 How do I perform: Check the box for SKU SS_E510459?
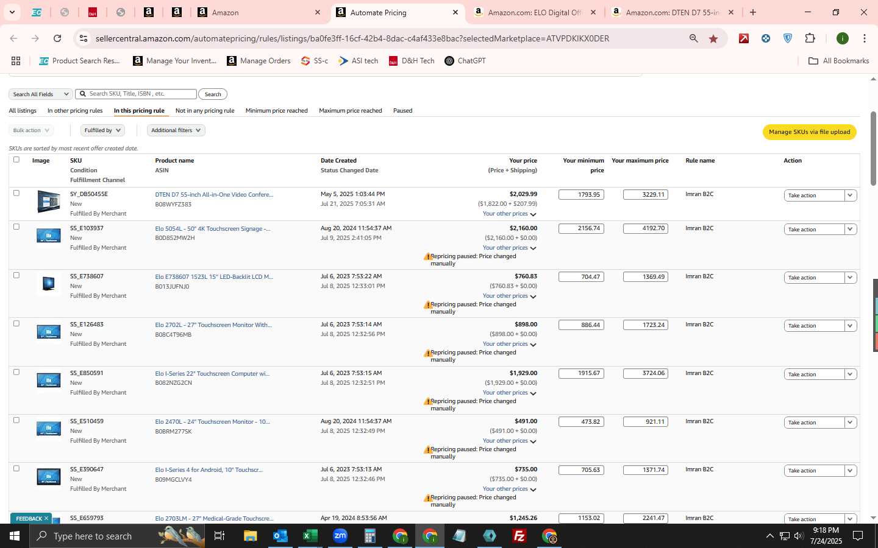click(x=16, y=420)
